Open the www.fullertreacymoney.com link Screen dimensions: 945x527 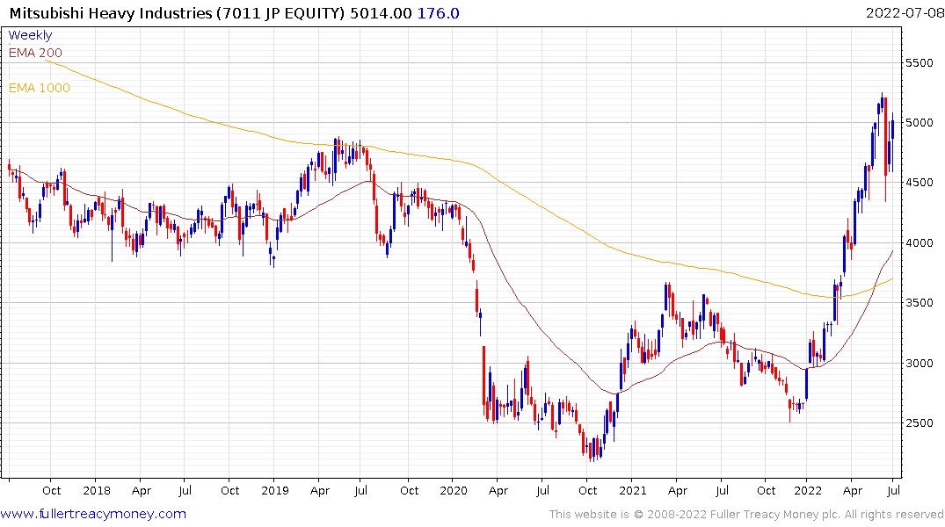(93, 514)
